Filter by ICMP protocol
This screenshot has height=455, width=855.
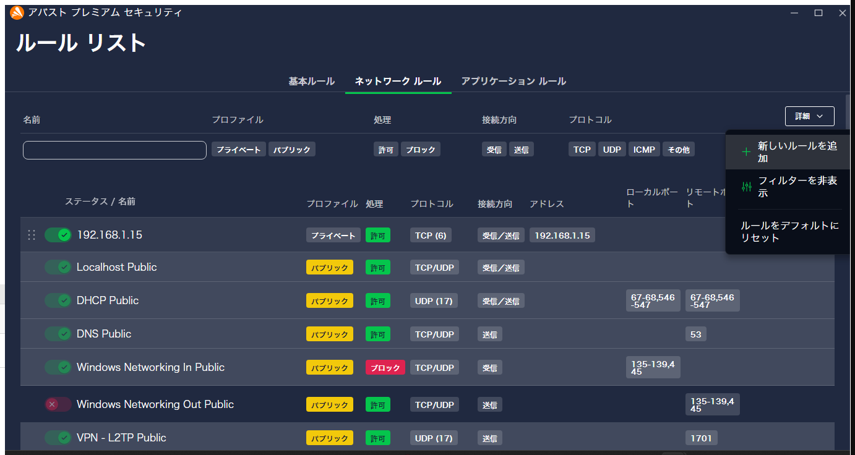644,150
